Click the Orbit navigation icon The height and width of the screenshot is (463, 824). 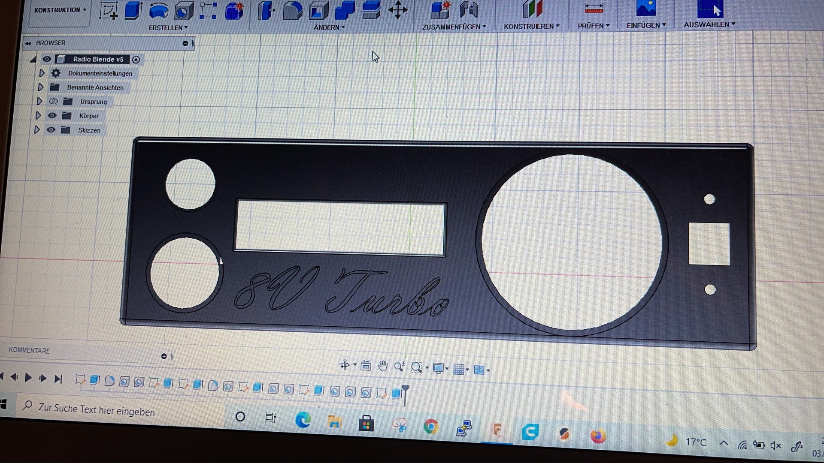click(345, 365)
